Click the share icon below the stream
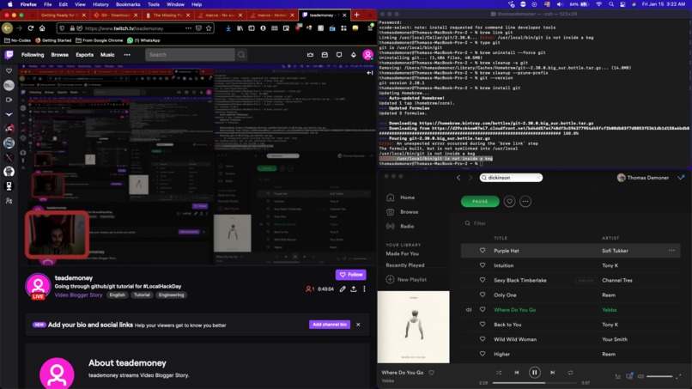Screen dimensions: 692x389 click(x=354, y=289)
